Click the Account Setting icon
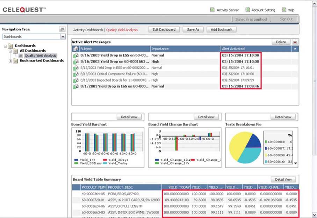 coord(247,10)
